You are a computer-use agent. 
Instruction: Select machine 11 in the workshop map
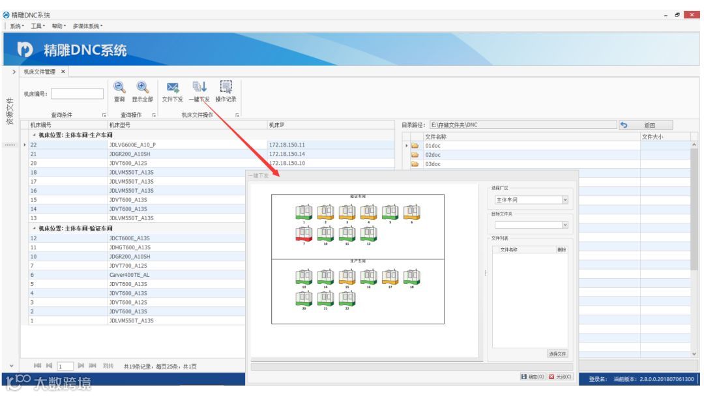(x=347, y=233)
